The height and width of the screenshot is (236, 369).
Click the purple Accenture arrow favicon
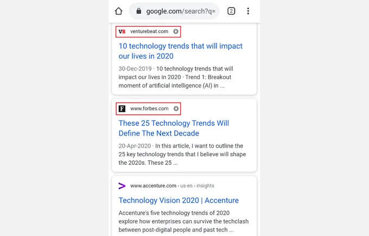[122, 186]
